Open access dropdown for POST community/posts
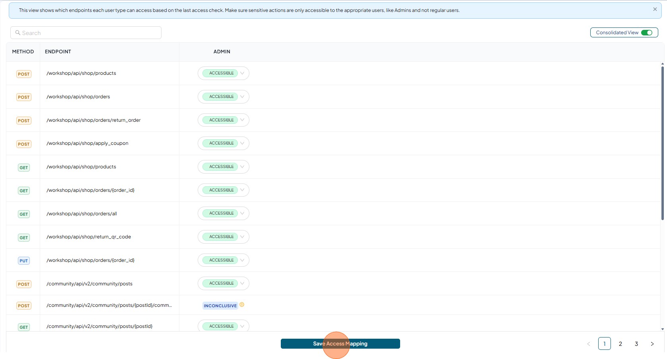The image size is (667, 359). click(x=224, y=283)
